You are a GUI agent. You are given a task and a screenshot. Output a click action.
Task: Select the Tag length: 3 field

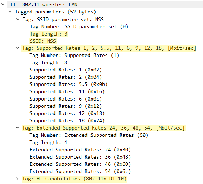(49, 34)
